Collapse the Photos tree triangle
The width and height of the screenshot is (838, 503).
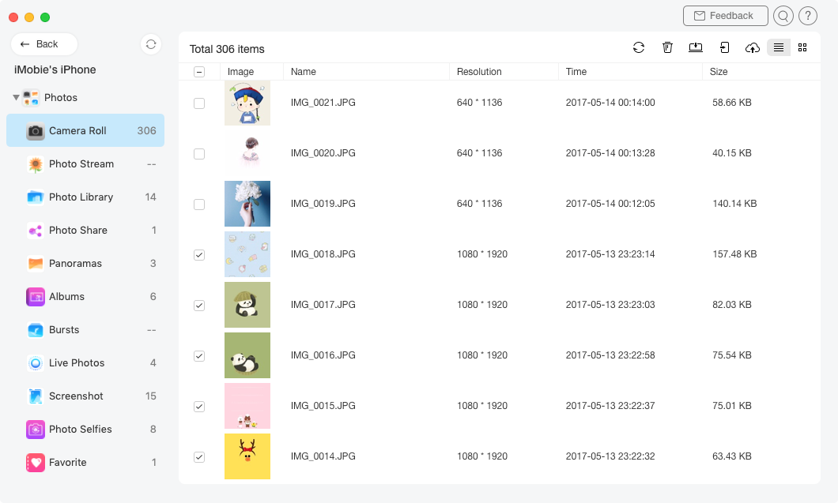pos(16,98)
